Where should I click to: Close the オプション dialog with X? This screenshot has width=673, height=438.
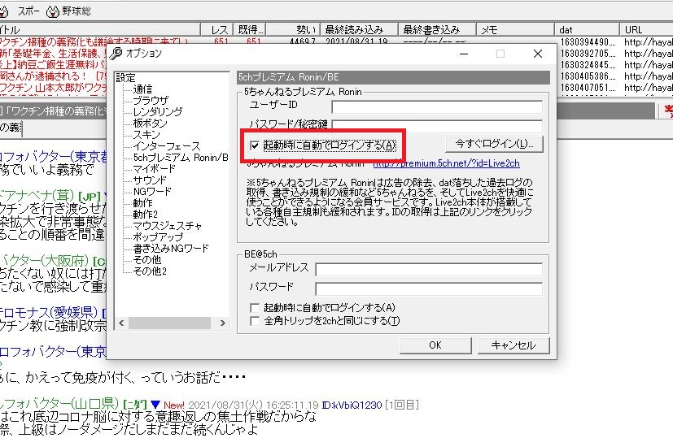[538, 54]
